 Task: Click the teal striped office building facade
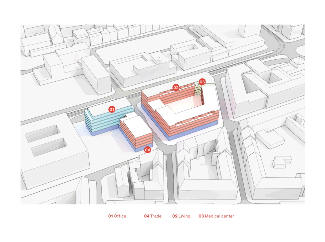[x=101, y=122]
